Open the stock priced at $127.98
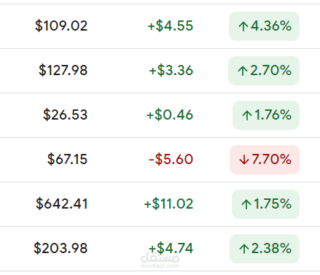 click(x=63, y=70)
